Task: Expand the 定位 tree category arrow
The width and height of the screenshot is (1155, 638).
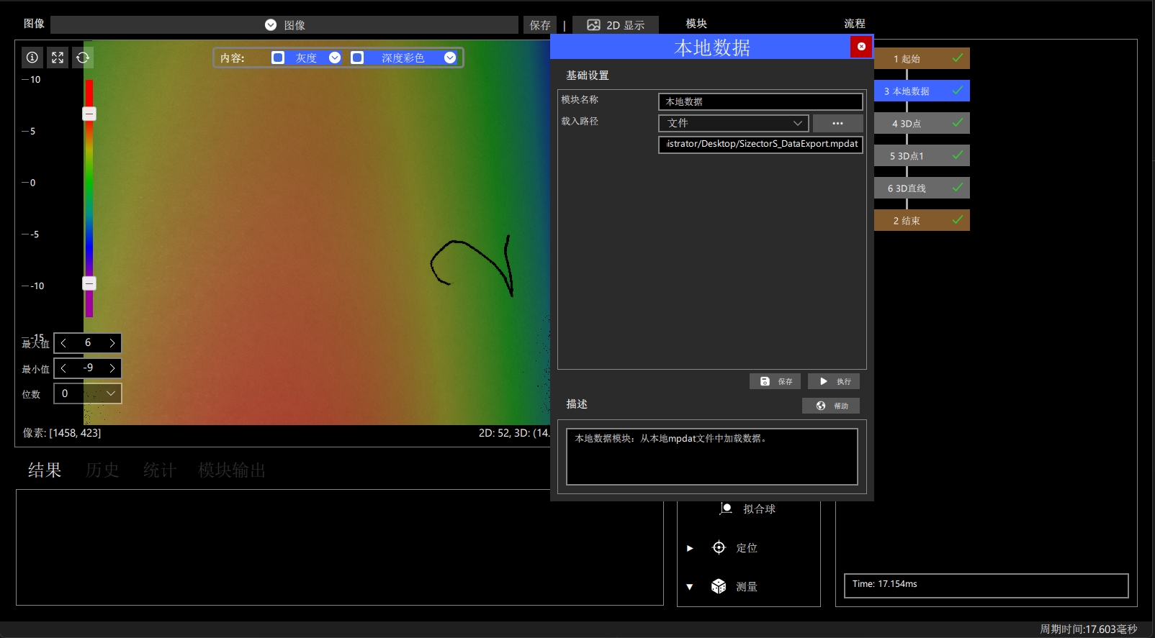Action: (x=690, y=548)
